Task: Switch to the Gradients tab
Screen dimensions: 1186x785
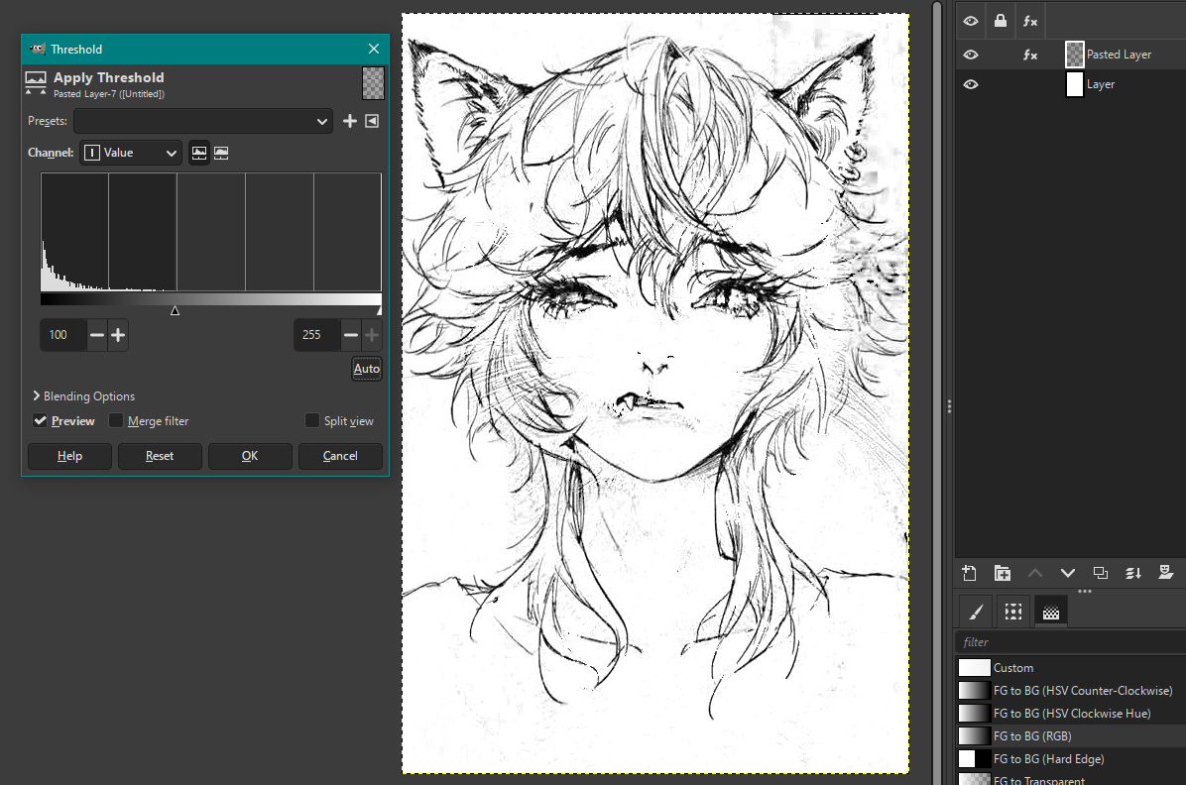Action: [x=1051, y=612]
